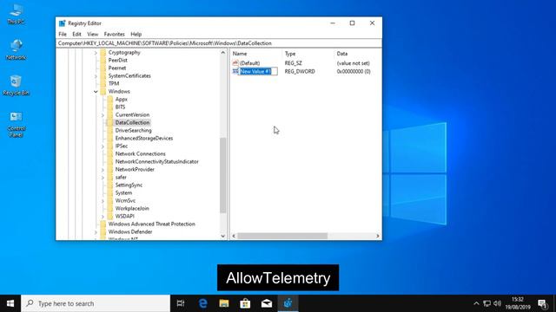The height and width of the screenshot is (312, 556).
Task: Expand the NetworkProvider key
Action: coord(103,170)
